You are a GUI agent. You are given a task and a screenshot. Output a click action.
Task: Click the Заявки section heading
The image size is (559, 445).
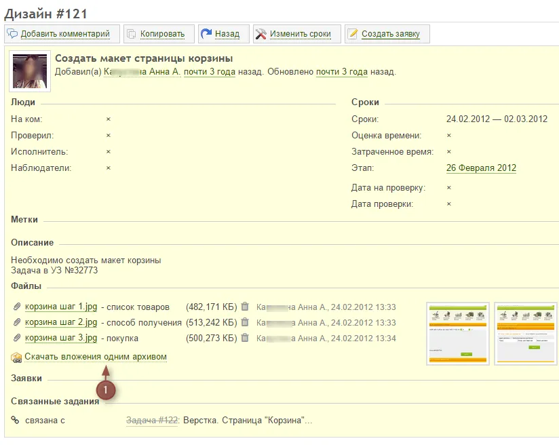26,379
